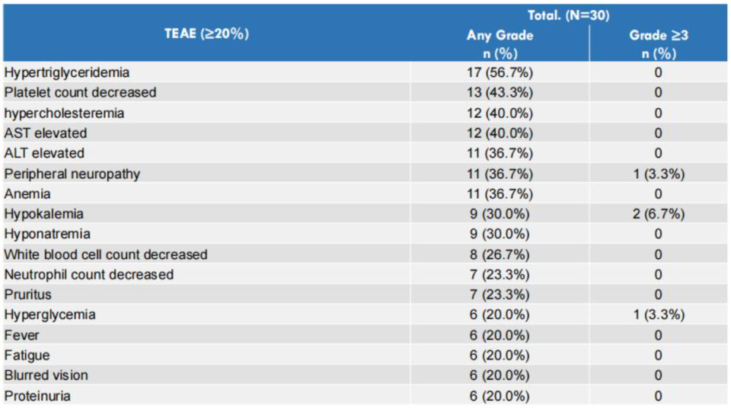Click the "Neutrophil count decreased" row label
731x412 pixels.
[89, 274]
